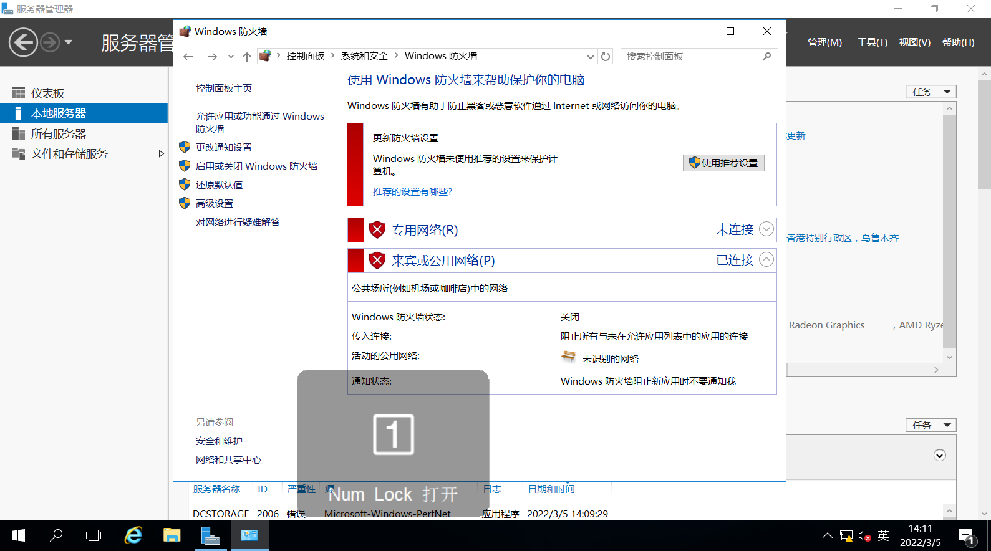This screenshot has height=551, width=991.
Task: Click muted volume tray icon
Action: click(864, 536)
